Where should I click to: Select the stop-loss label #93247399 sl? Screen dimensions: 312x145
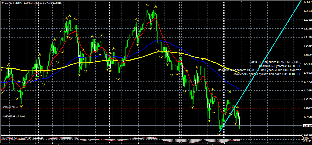click(x=10, y=107)
